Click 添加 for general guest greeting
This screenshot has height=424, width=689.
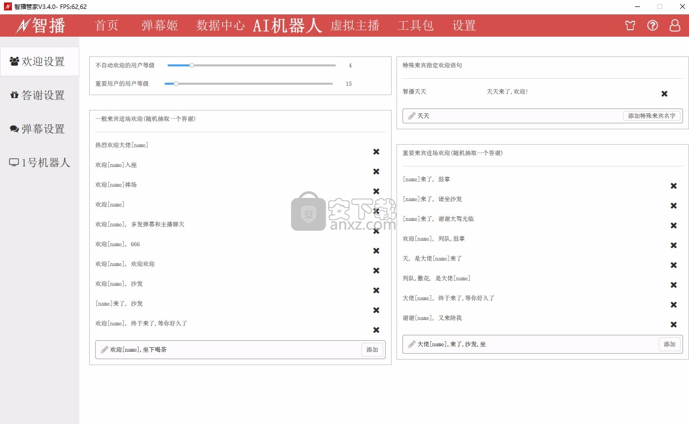pos(372,350)
